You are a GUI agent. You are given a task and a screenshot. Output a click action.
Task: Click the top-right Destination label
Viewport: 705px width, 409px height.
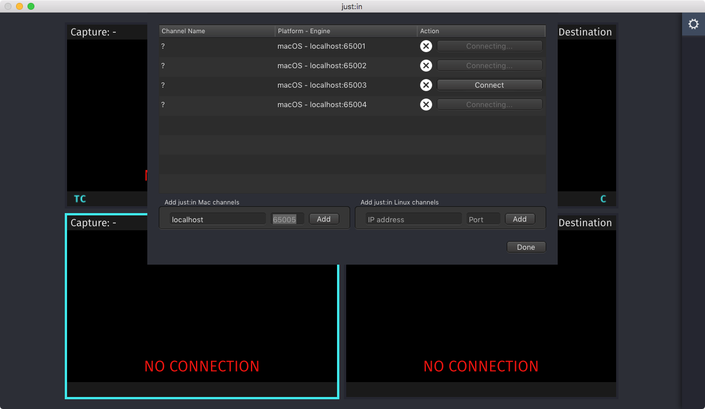585,32
